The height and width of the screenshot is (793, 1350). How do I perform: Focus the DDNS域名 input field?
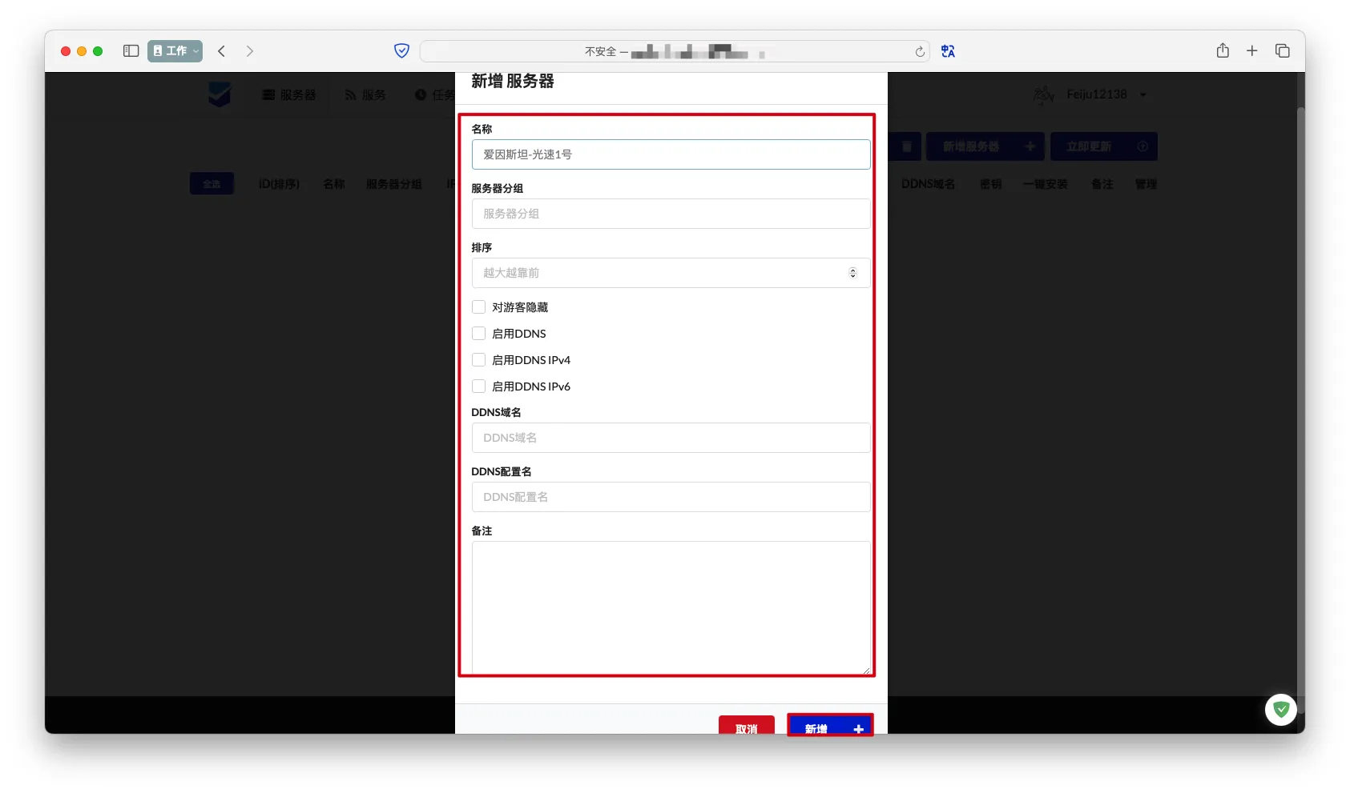coord(670,438)
